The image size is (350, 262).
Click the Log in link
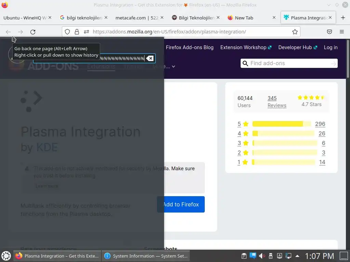click(331, 47)
